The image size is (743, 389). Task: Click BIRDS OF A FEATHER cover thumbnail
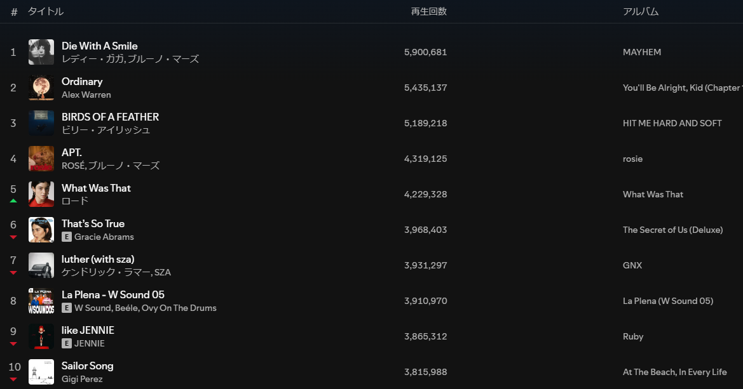[41, 123]
